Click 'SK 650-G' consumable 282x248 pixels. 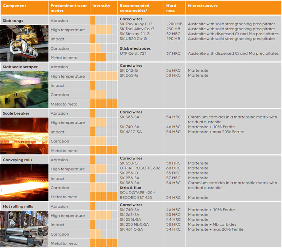129,163
